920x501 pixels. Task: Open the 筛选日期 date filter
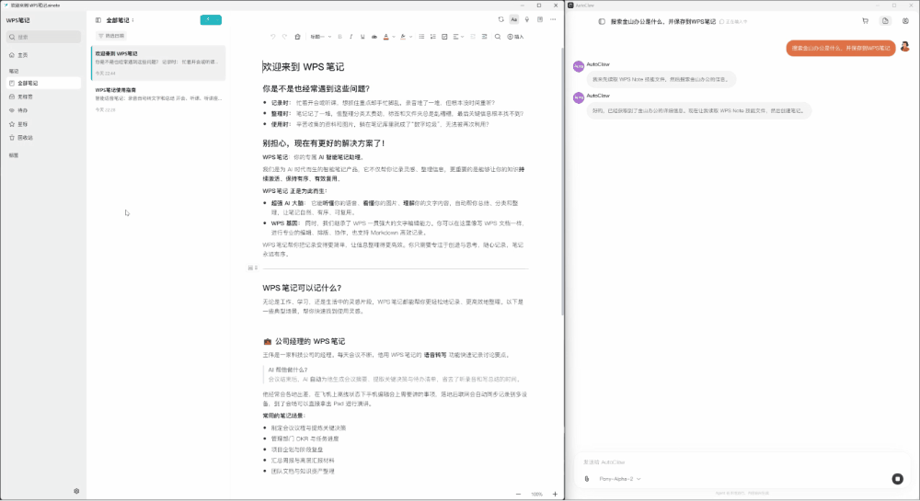click(111, 36)
